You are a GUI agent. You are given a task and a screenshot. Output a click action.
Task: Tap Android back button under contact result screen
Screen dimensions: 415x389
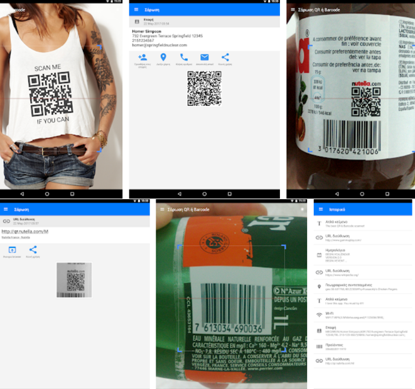click(180, 194)
